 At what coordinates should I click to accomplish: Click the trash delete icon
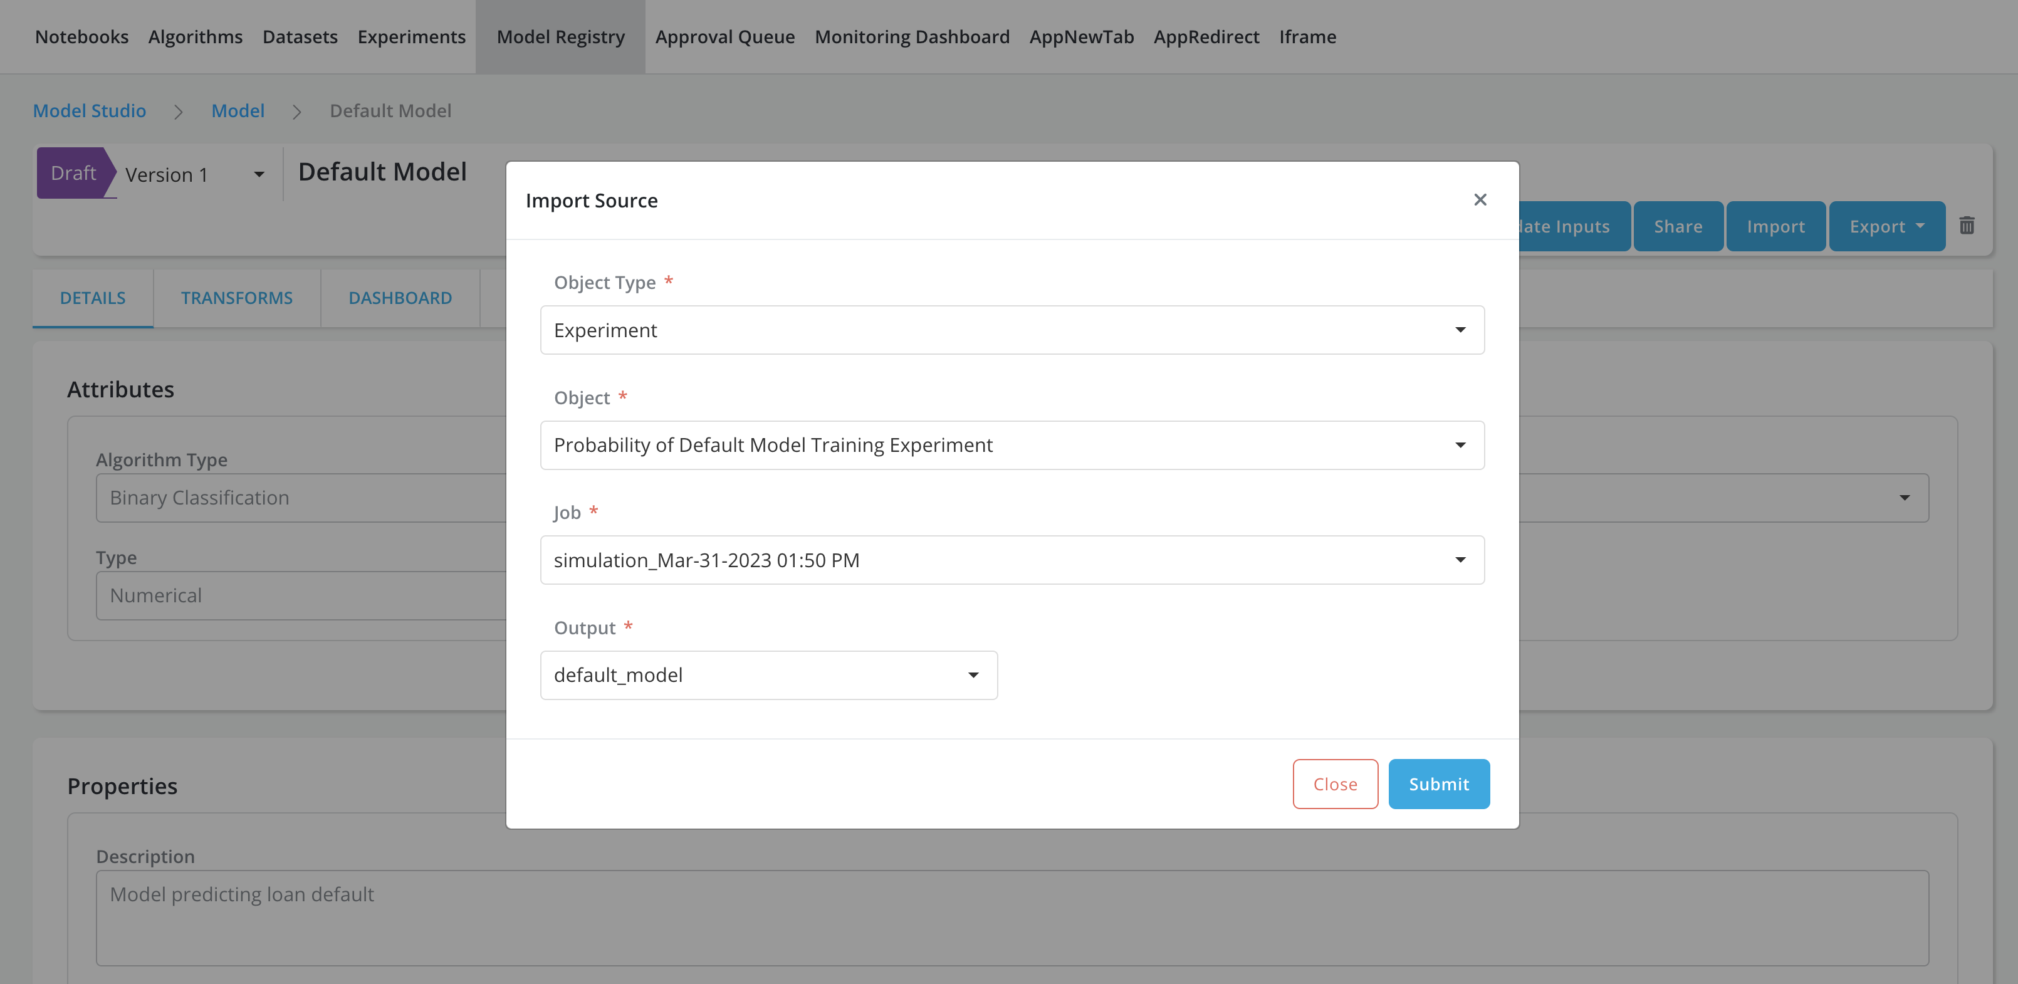click(x=1967, y=226)
